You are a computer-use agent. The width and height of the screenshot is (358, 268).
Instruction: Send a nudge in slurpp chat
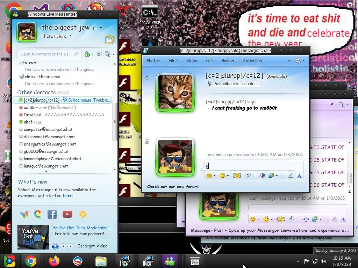pos(237,176)
